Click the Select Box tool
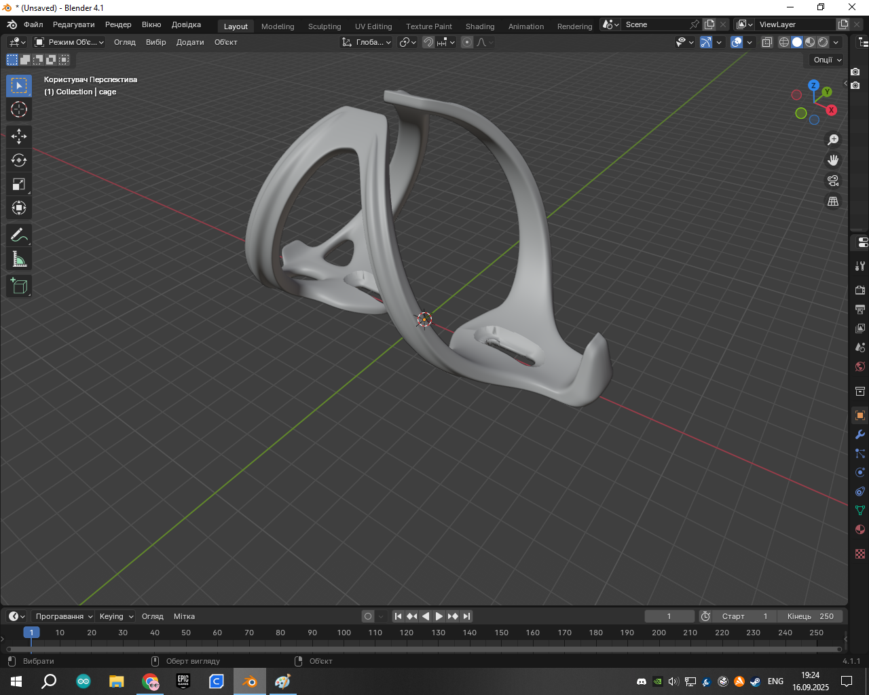This screenshot has width=869, height=695. [x=19, y=86]
